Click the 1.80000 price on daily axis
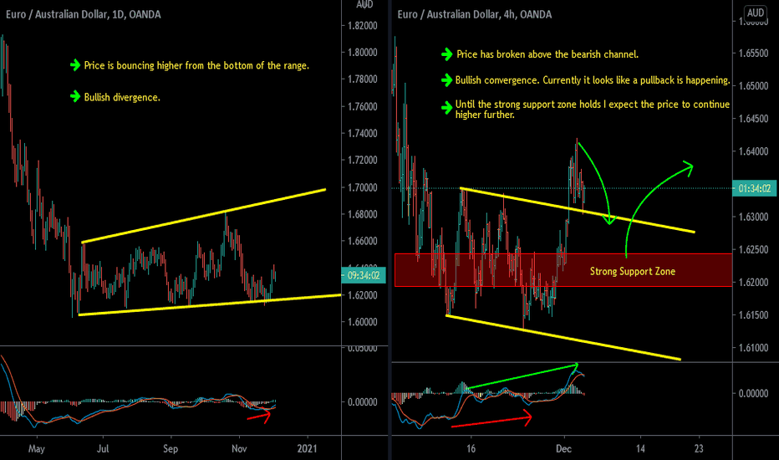Screen dimensions: 779x460 362,52
